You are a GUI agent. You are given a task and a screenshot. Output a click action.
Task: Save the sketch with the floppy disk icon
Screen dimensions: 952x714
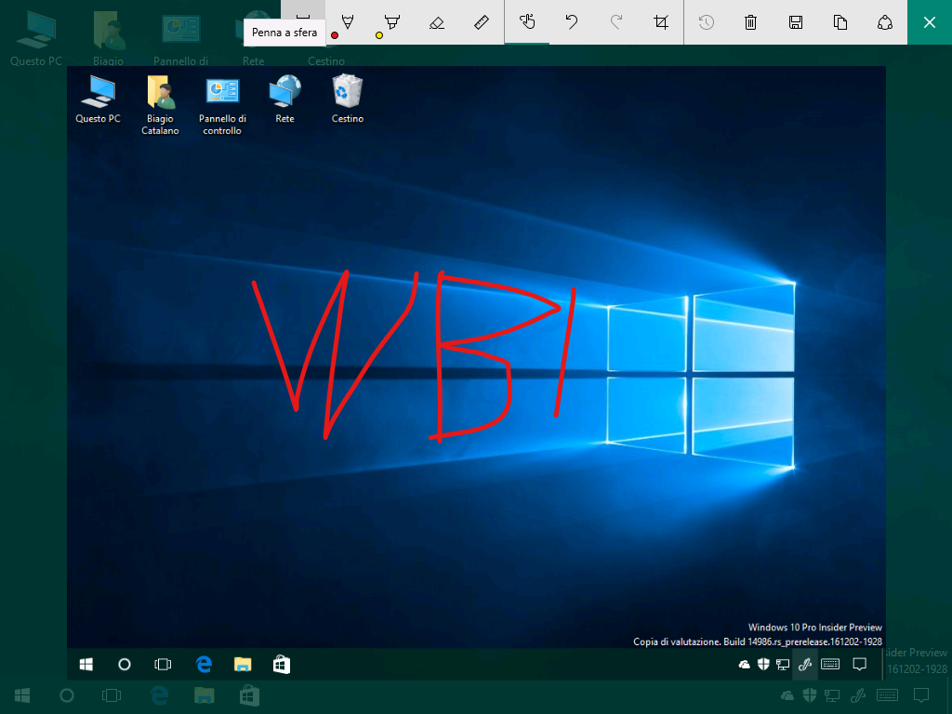(x=796, y=22)
